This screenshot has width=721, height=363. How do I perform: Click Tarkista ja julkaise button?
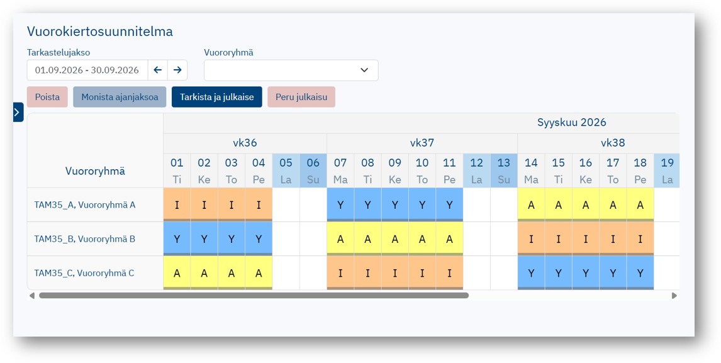(217, 97)
